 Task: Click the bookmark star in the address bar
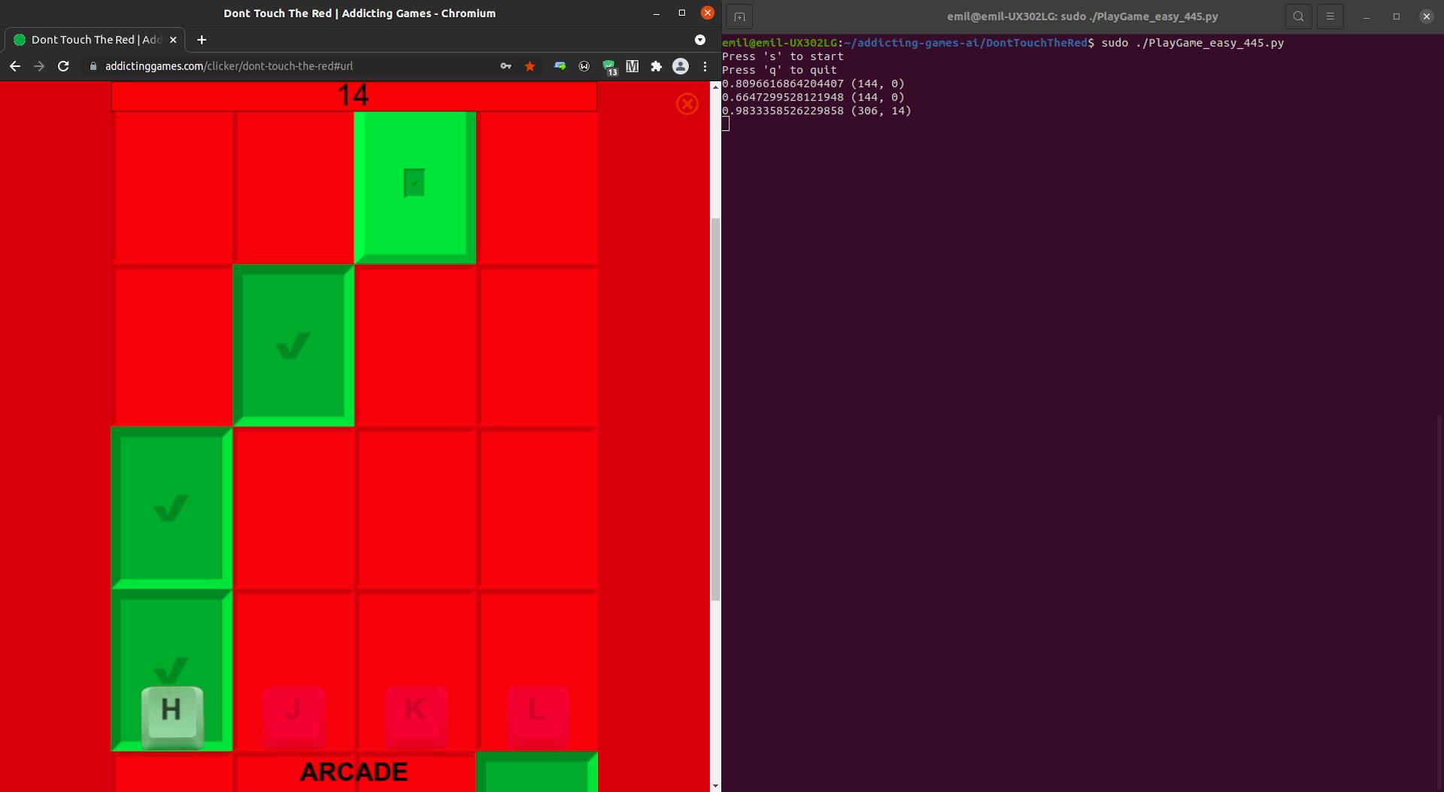pos(529,66)
